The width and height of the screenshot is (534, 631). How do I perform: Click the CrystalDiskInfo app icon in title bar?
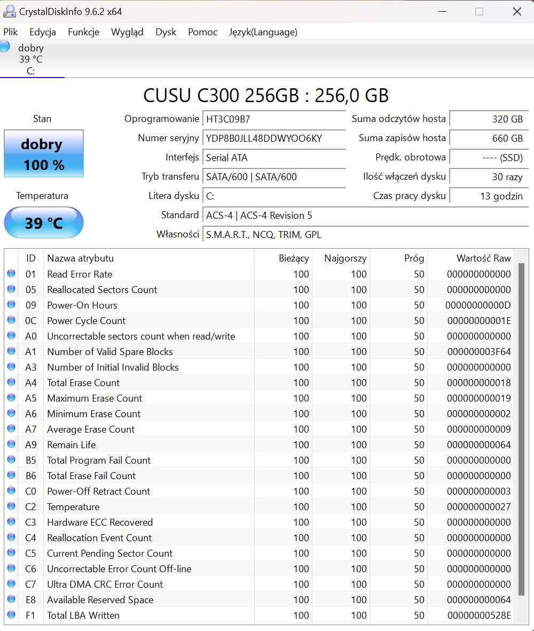pyautogui.click(x=9, y=11)
